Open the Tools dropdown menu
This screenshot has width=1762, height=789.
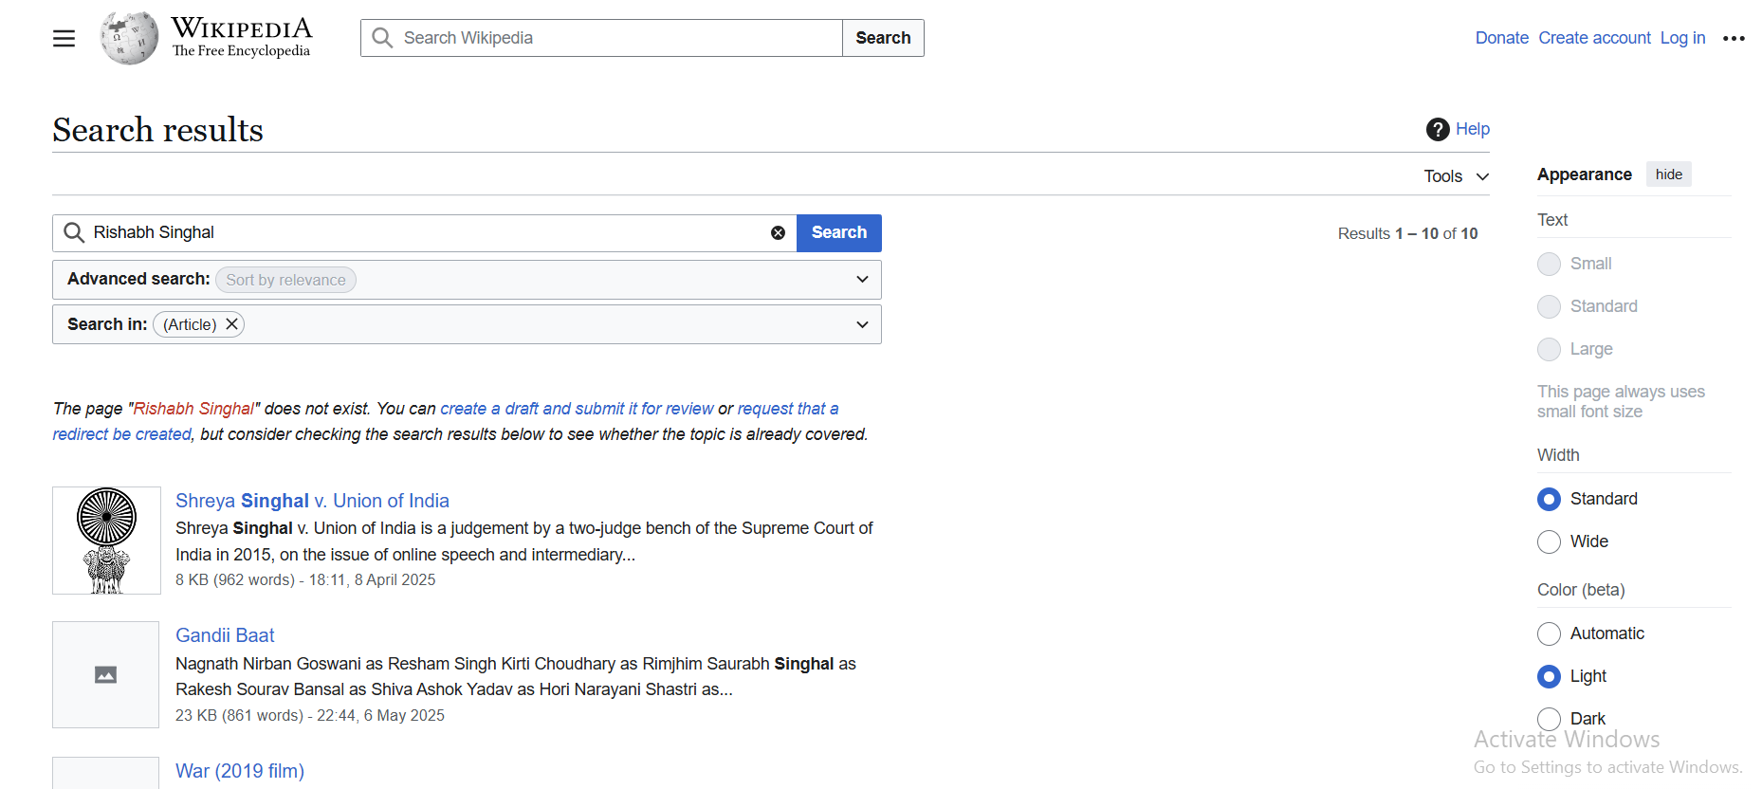[1456, 176]
